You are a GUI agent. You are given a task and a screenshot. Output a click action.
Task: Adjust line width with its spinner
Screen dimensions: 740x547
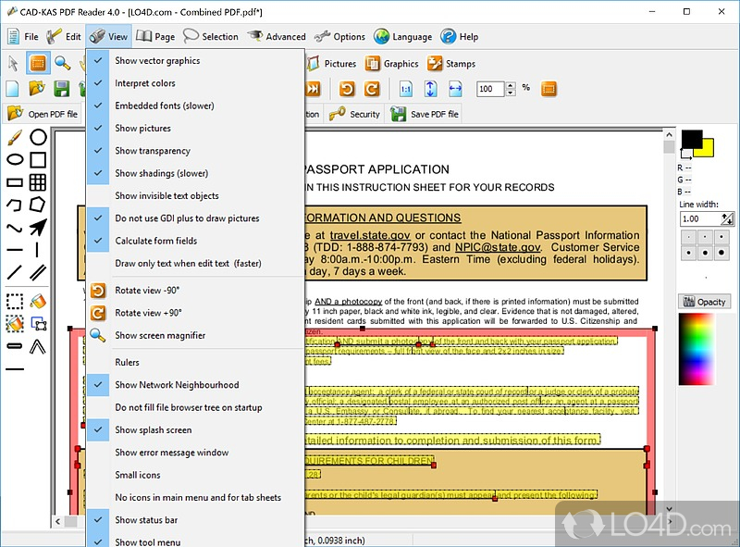click(x=727, y=218)
